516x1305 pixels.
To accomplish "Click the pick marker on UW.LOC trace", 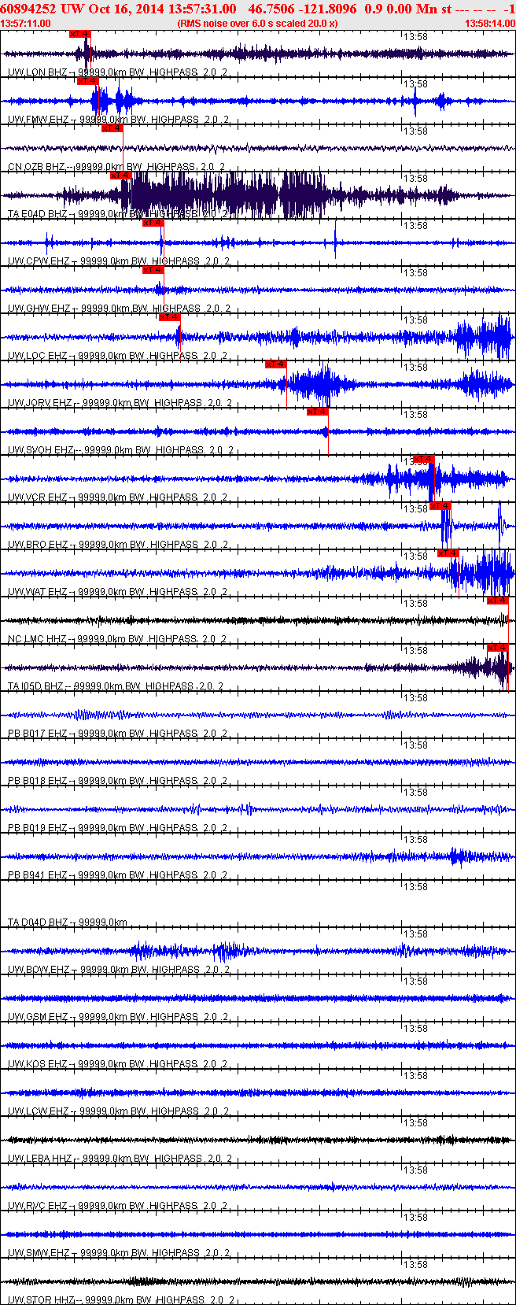I will click(x=169, y=317).
